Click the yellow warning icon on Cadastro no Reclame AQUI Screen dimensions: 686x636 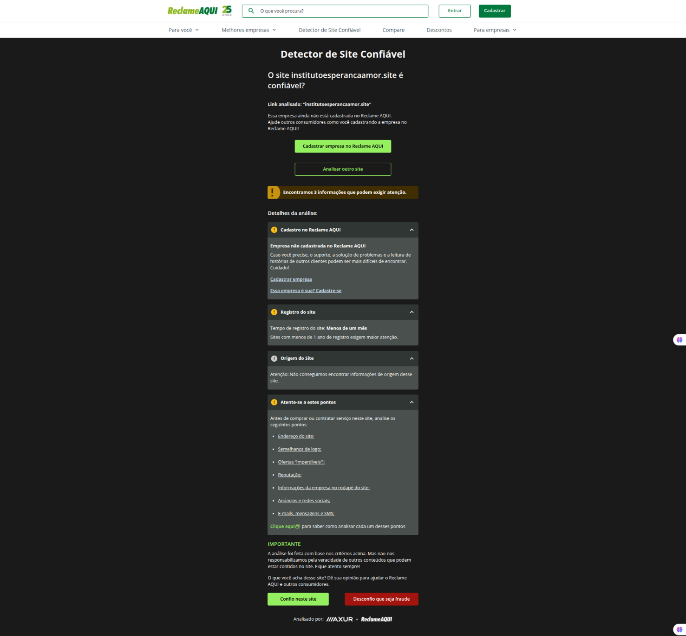(274, 230)
